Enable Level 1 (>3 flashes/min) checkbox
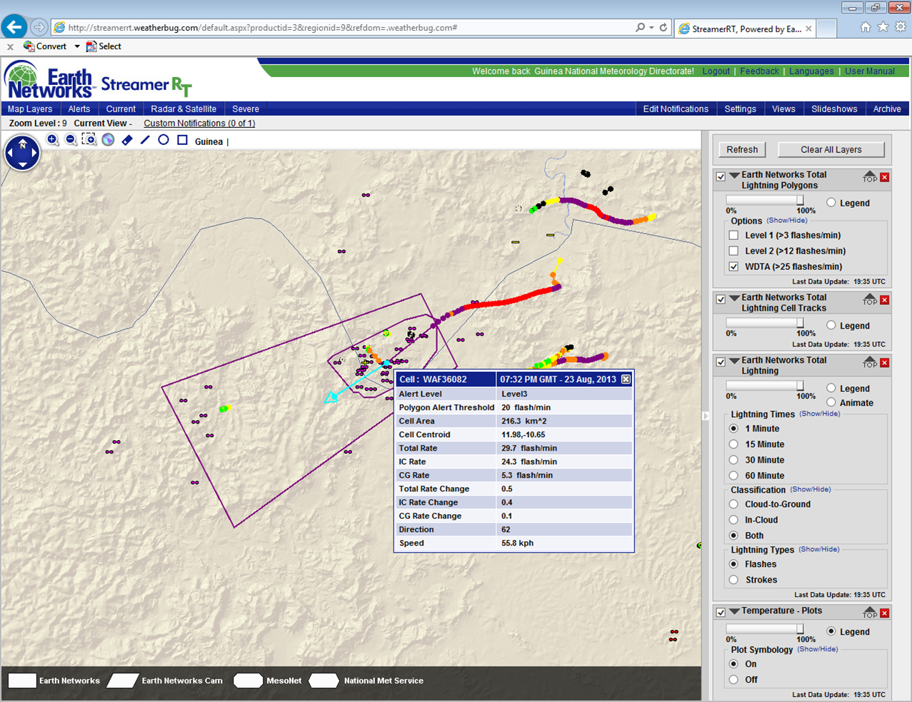This screenshot has height=702, width=912. [x=733, y=235]
